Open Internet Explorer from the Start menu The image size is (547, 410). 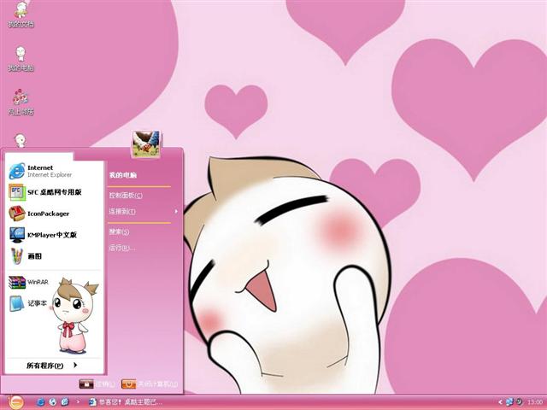click(x=43, y=171)
